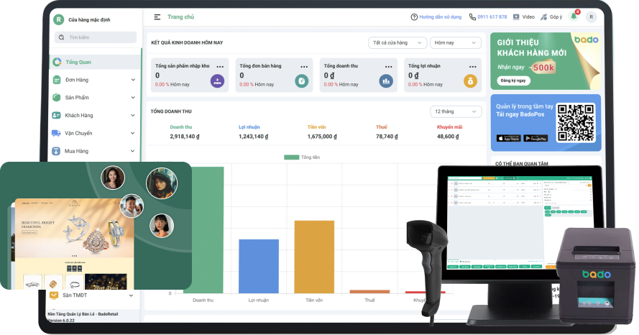Click the orange money bag icon in Tổng lợi nhuận
The image size is (639, 335).
(x=470, y=81)
